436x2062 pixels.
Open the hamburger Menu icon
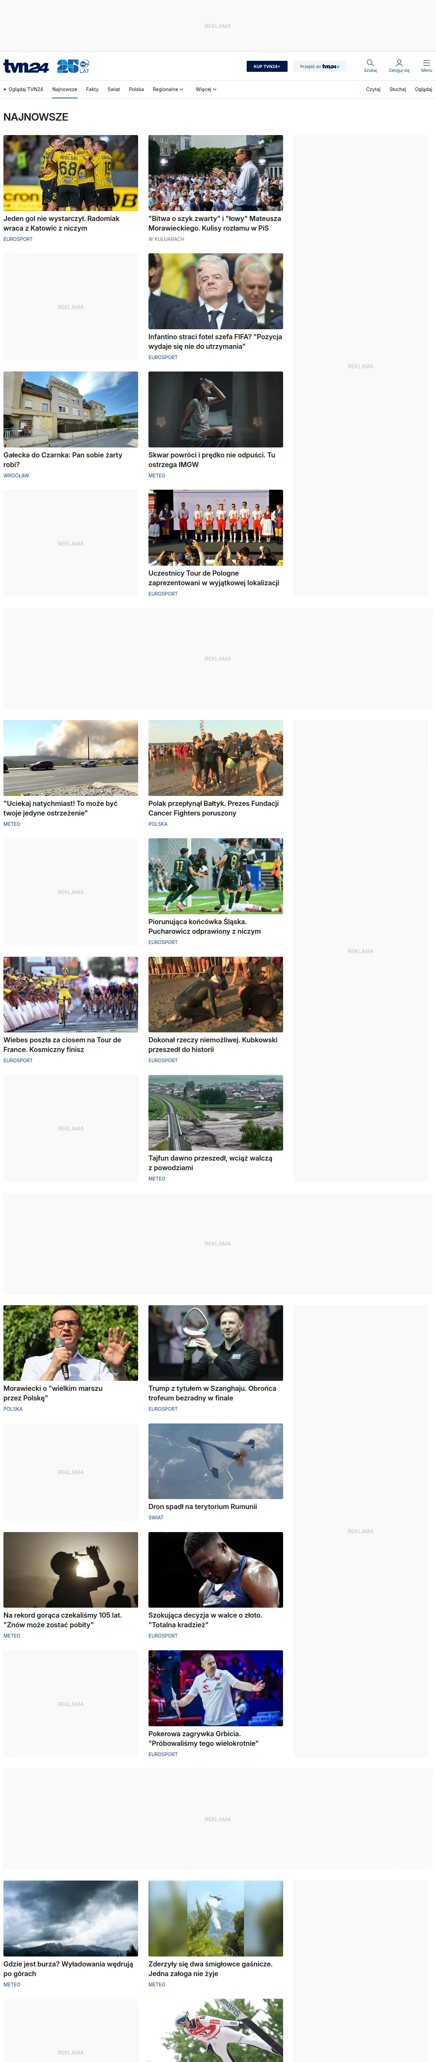click(426, 66)
